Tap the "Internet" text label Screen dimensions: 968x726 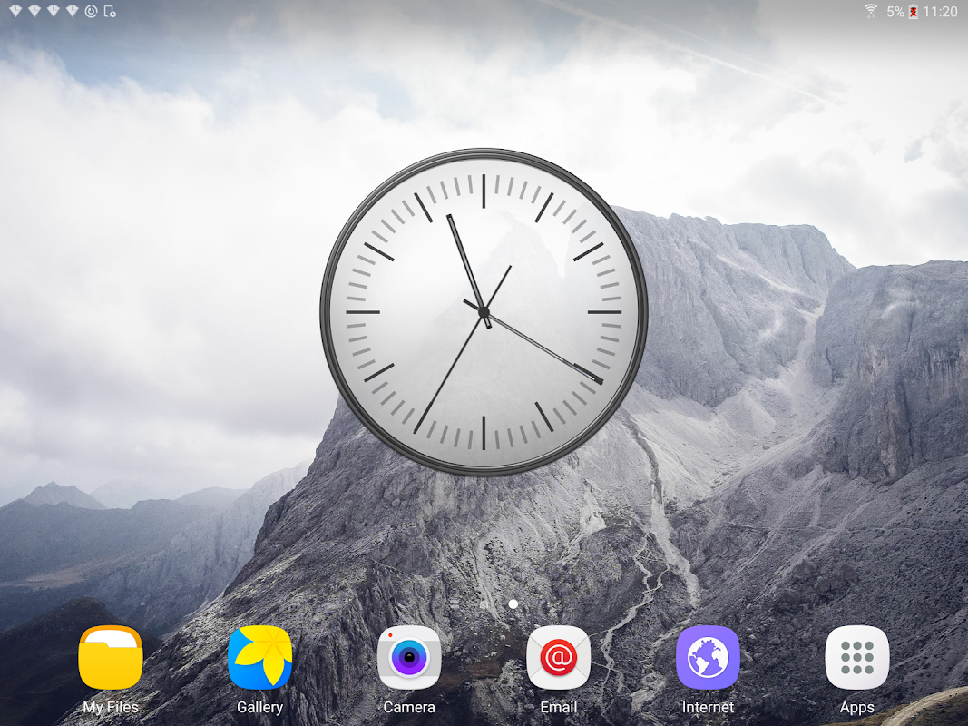[709, 707]
